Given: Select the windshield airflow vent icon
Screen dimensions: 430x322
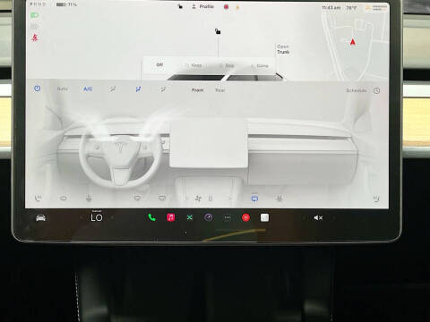Looking at the screenshot, I should [113, 89].
